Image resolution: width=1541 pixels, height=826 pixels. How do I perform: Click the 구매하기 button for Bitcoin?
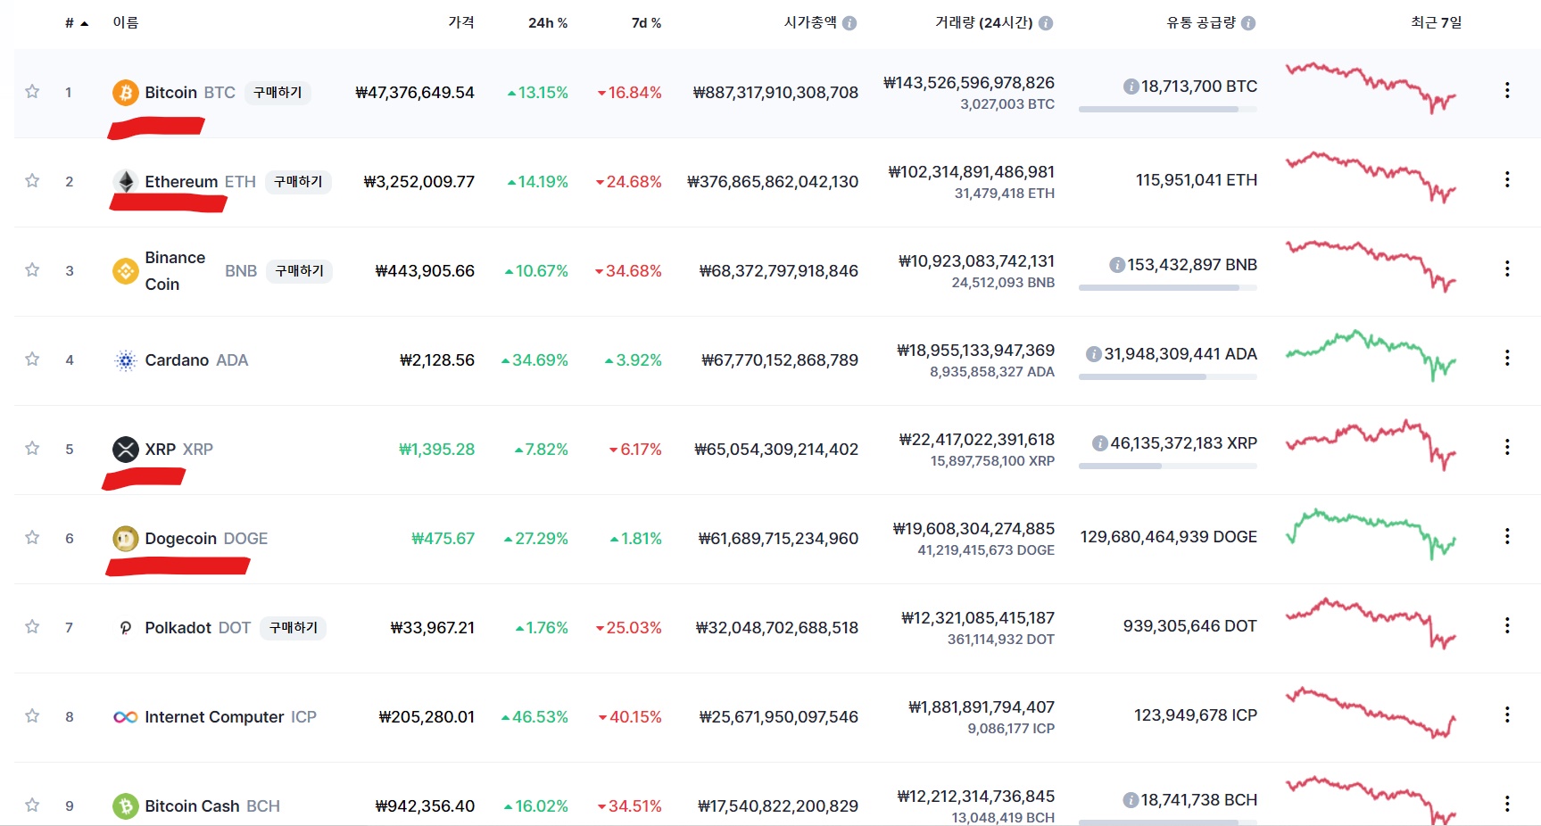(278, 93)
